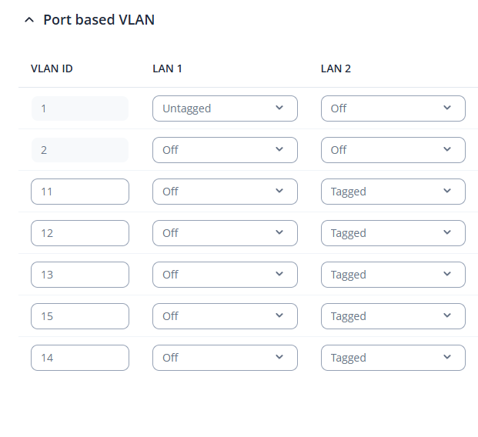Screen dimensions: 478x437
Task: Open LAN 1 dropdown for VLAN 1
Action: tap(225, 108)
